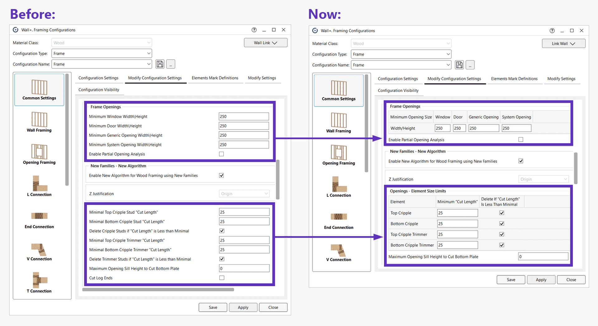This screenshot has height=326, width=598.
Task: Open Configuration Type dropdown in right dialog
Action: coord(401,54)
